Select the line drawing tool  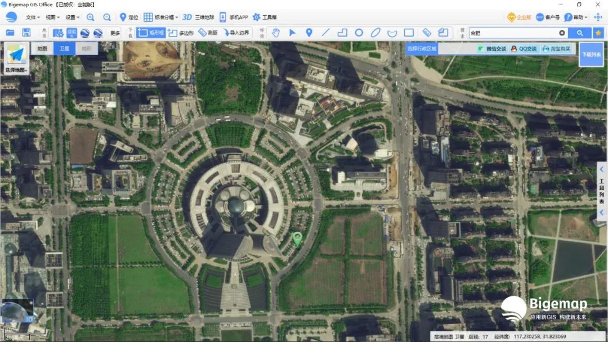tap(326, 33)
